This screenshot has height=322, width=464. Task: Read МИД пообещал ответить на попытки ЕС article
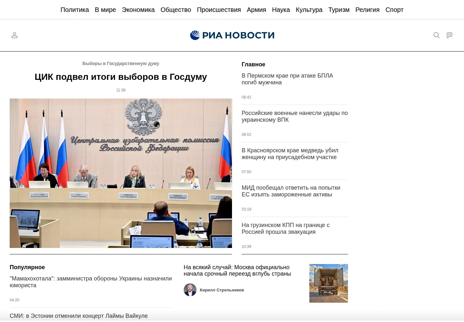tap(291, 191)
